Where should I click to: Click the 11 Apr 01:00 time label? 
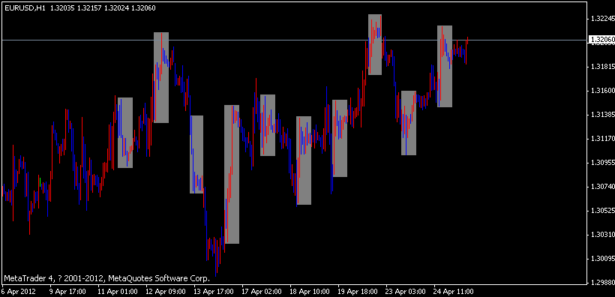(117, 292)
